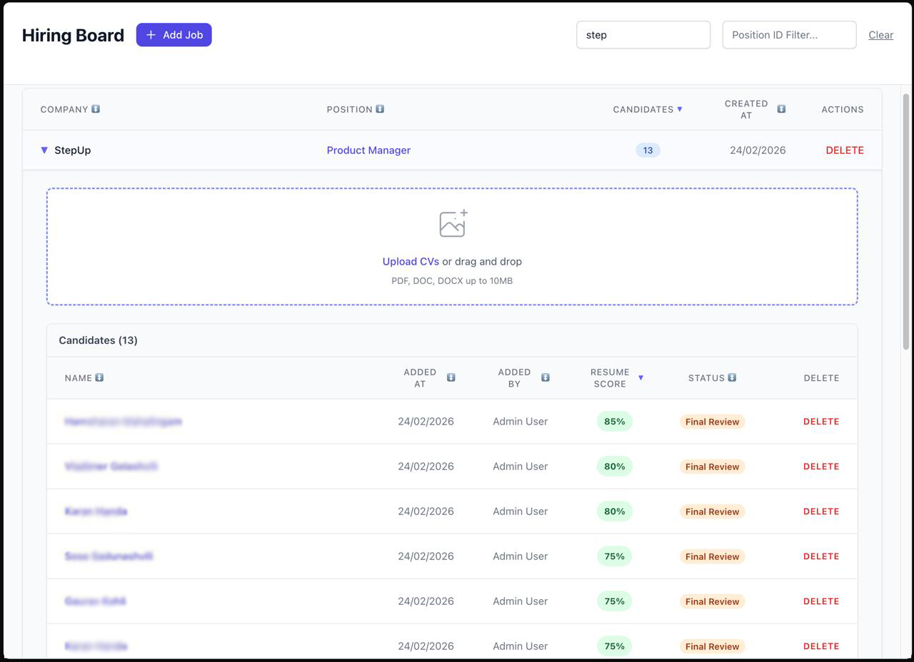Screen dimensions: 914x662
Task: Focus the Position ID Filter field
Action: click(x=789, y=34)
